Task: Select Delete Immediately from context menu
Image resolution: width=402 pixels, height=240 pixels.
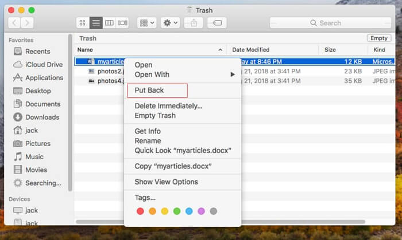Action: (168, 106)
